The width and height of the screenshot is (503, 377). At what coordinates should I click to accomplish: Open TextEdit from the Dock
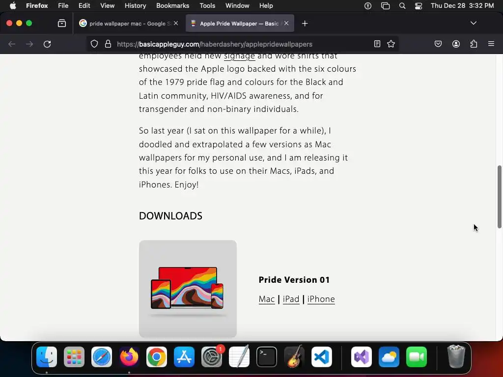[239, 357]
